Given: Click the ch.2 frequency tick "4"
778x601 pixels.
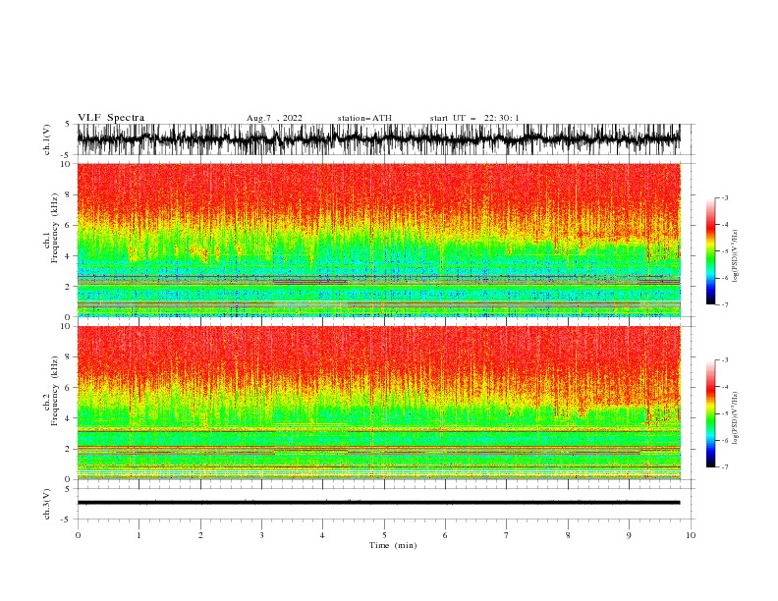Looking at the screenshot, I should pos(70,418).
